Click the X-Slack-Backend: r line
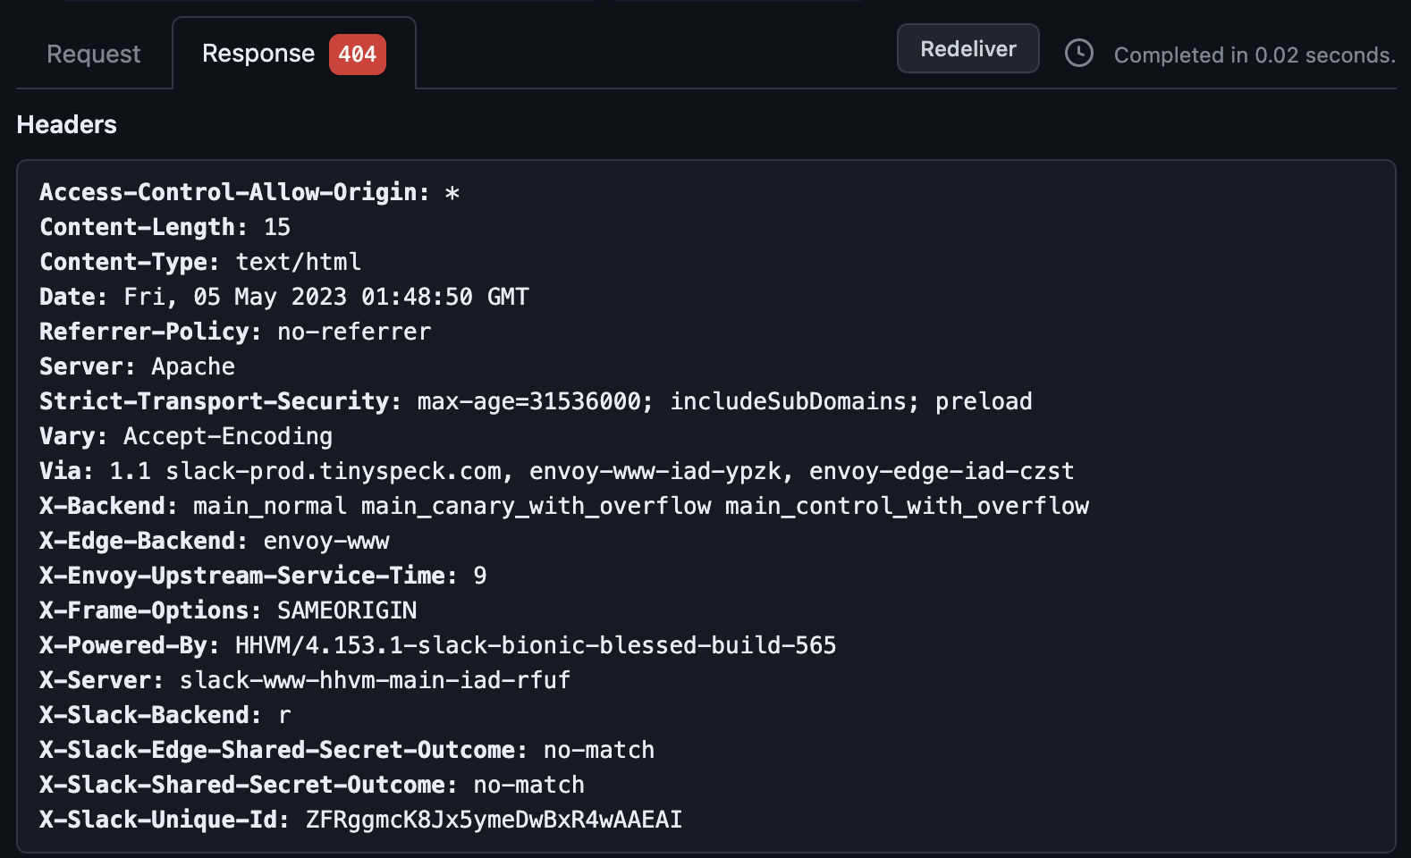 pyautogui.click(x=165, y=715)
